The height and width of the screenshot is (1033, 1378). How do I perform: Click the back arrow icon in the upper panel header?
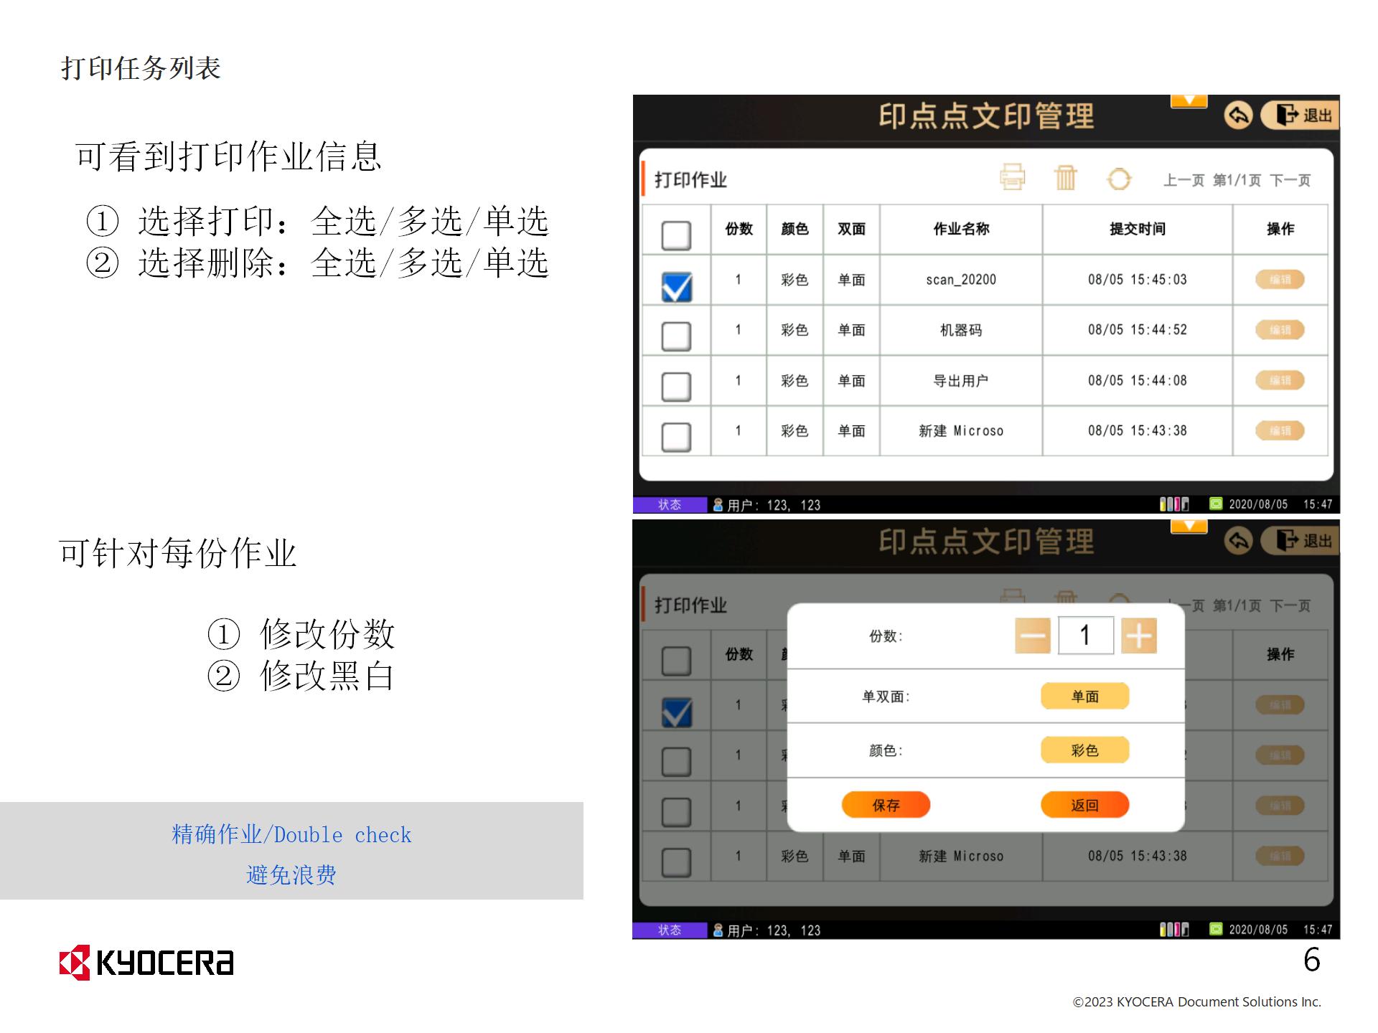coord(1237,115)
